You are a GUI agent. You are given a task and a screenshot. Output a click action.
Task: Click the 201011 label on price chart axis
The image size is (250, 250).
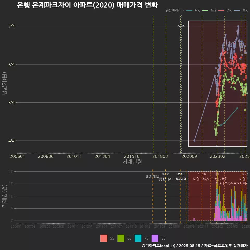74,156
